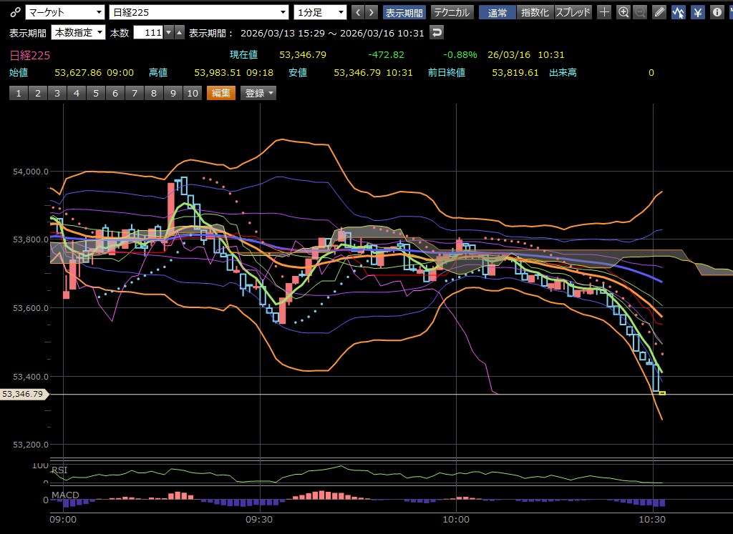The image size is (733, 534).
Task: Click the 本数 input field showing 111
Action: coord(147,32)
